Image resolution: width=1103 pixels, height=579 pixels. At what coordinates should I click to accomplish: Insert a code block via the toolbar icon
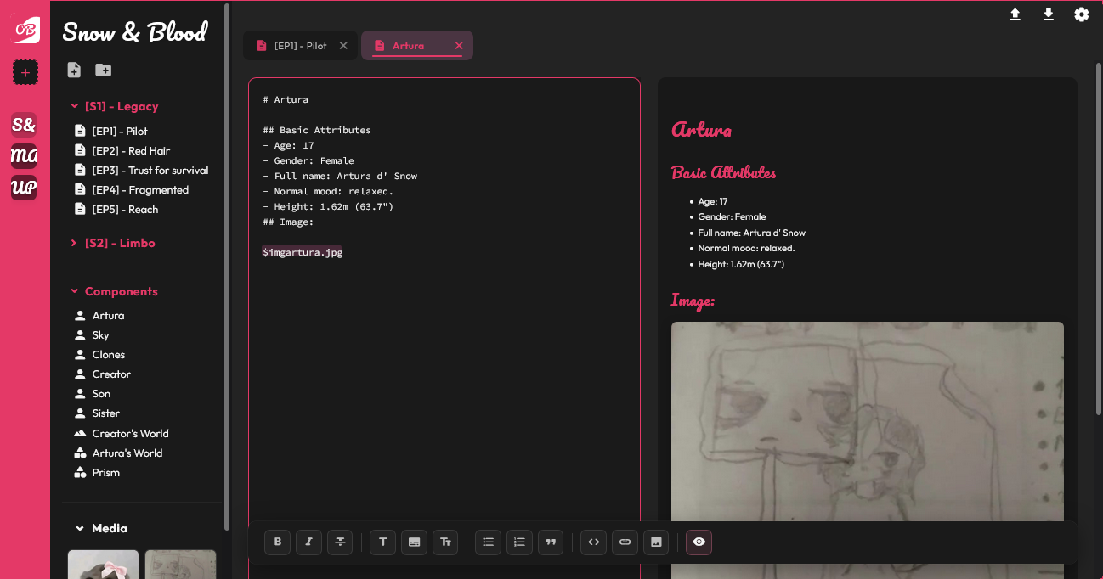(593, 542)
